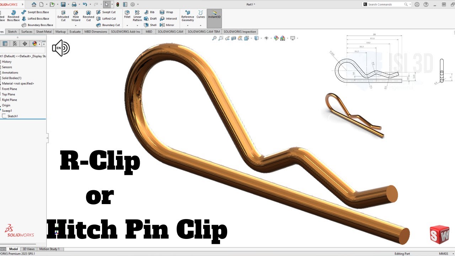
Task: Expand Reference Geometry dropdown
Action: click(188, 25)
